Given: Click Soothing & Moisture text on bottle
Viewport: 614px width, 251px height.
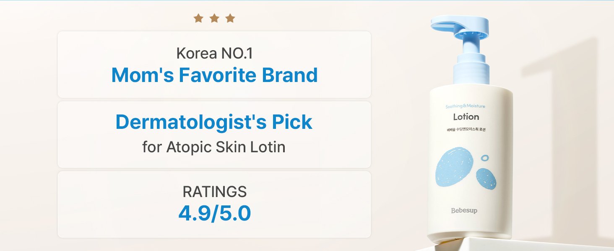Looking at the screenshot, I should pos(465,106).
